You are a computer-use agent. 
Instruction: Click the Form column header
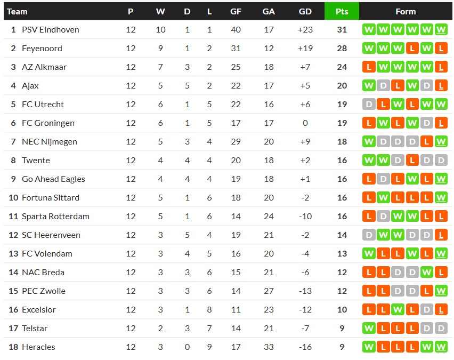[x=406, y=11]
